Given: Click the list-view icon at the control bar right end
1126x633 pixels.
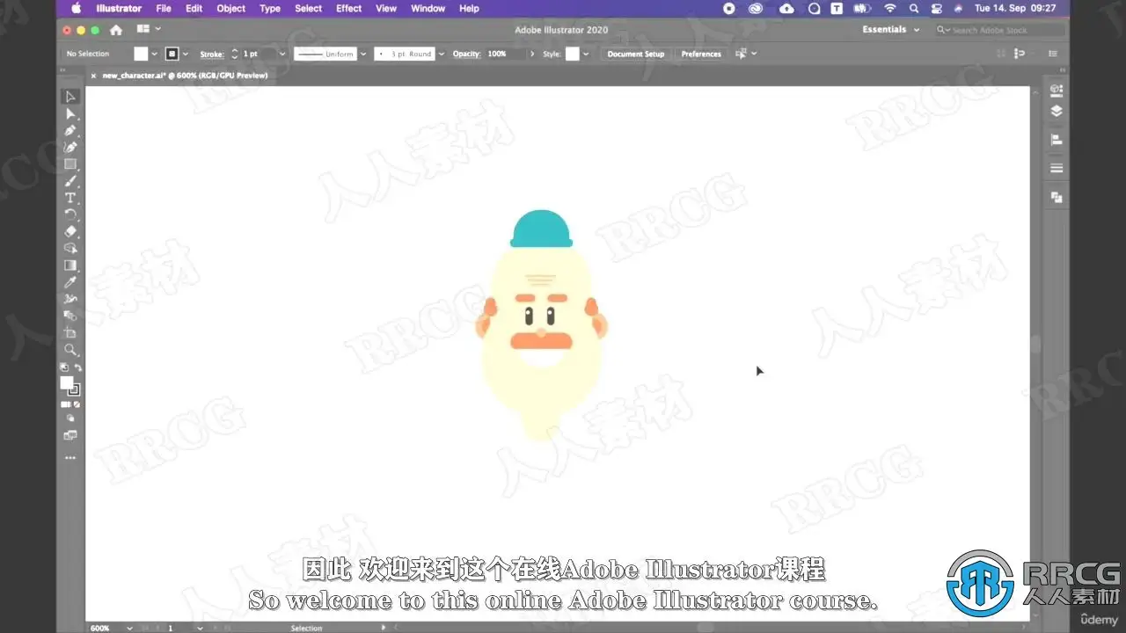Looking at the screenshot, I should point(1053,54).
